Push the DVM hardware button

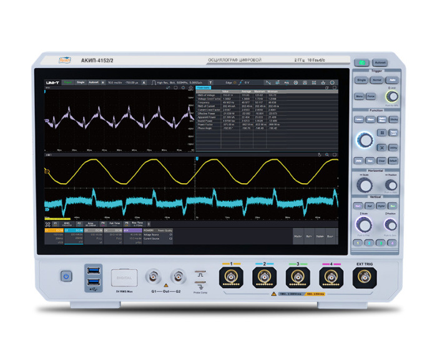click(359, 161)
